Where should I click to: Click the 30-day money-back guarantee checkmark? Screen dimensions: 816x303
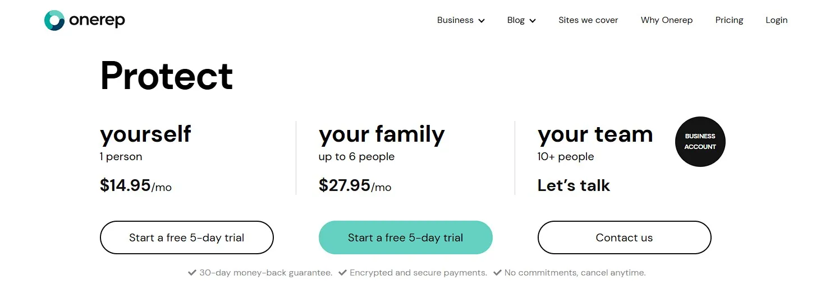tap(192, 273)
